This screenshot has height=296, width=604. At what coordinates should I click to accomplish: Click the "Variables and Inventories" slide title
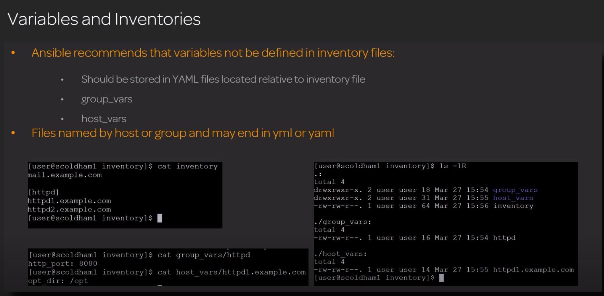104,19
